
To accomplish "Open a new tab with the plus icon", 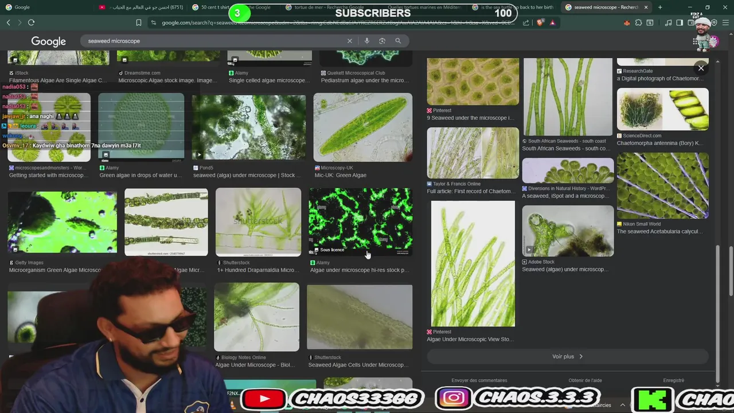I will 660,7.
